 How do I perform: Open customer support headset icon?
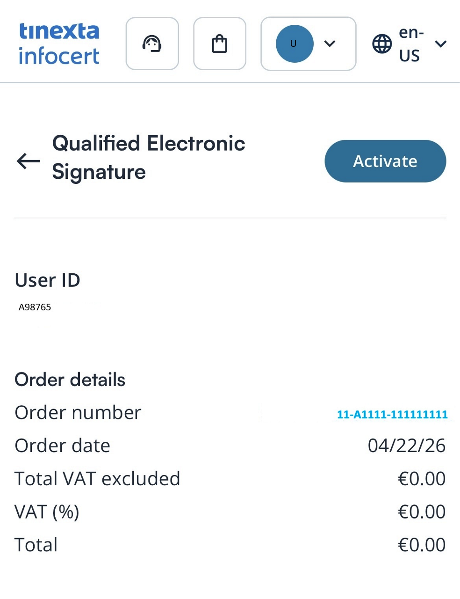pyautogui.click(x=152, y=44)
